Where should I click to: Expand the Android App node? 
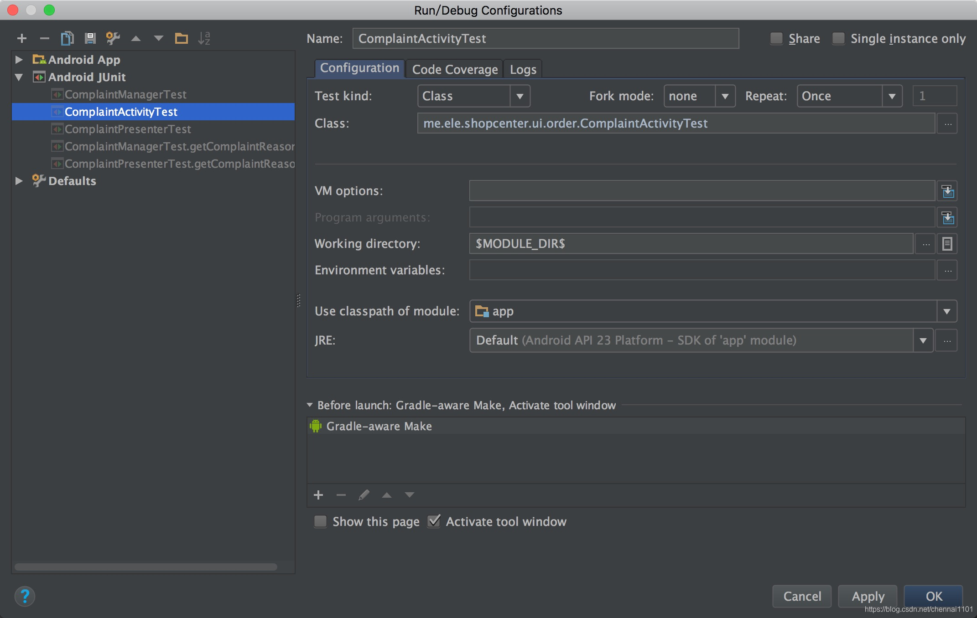click(x=19, y=60)
